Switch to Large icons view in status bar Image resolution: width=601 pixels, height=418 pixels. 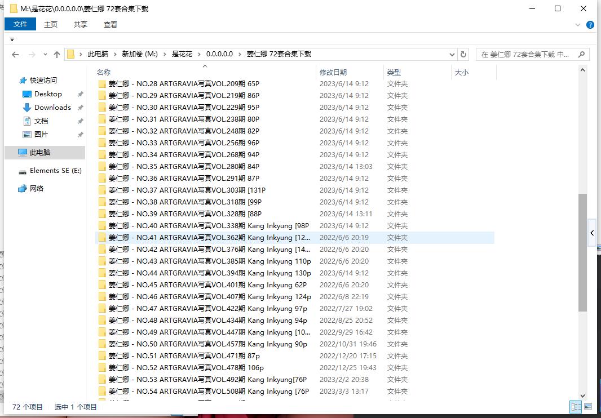[588, 407]
